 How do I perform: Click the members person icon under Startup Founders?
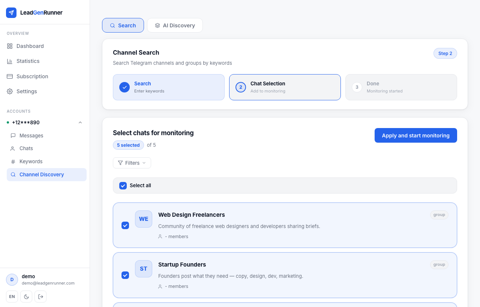(x=160, y=286)
